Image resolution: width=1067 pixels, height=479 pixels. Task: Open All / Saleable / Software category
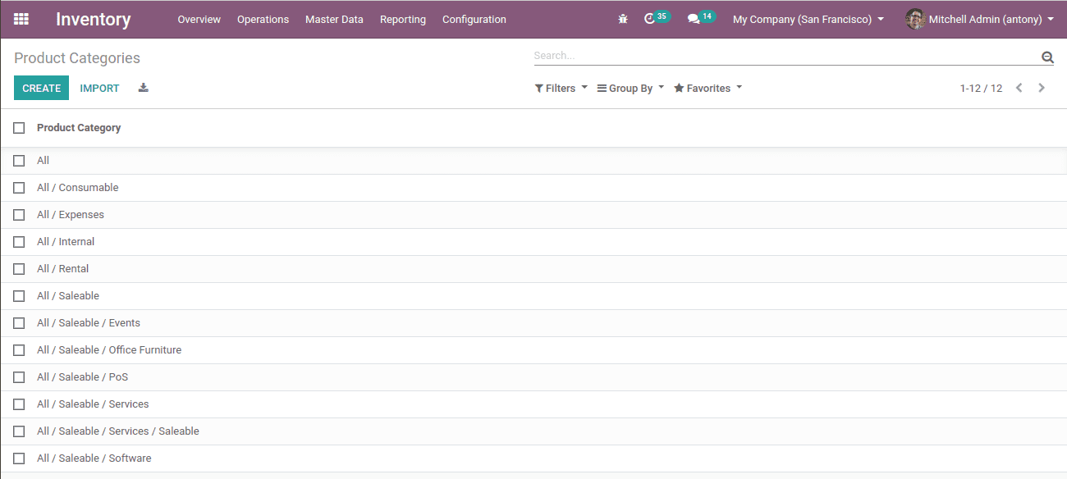point(533,458)
